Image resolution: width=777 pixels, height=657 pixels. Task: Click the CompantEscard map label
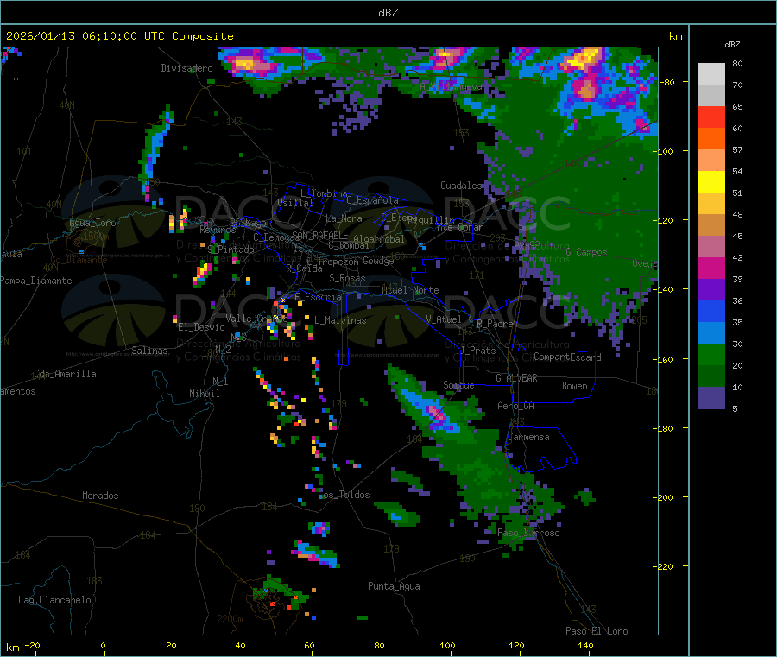pyautogui.click(x=567, y=357)
